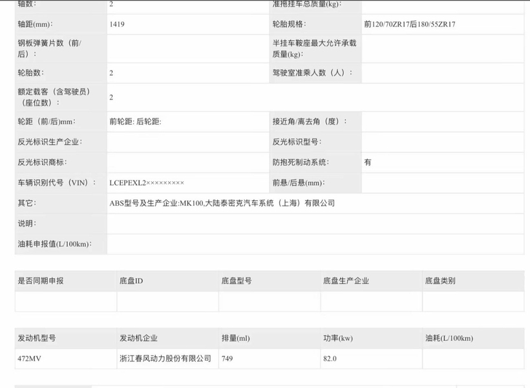Select the displacement value 749
Image resolution: width=530 pixels, height=388 pixels.
point(227,358)
